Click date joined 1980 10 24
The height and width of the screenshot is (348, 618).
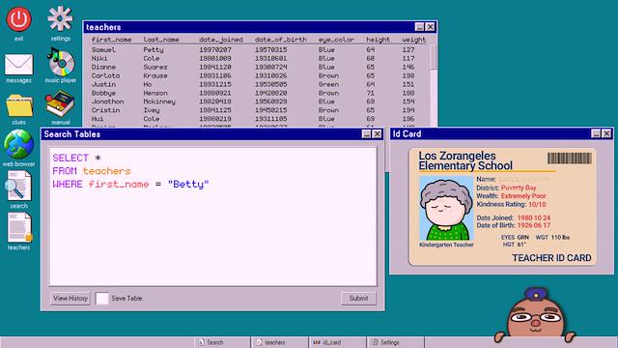point(534,217)
